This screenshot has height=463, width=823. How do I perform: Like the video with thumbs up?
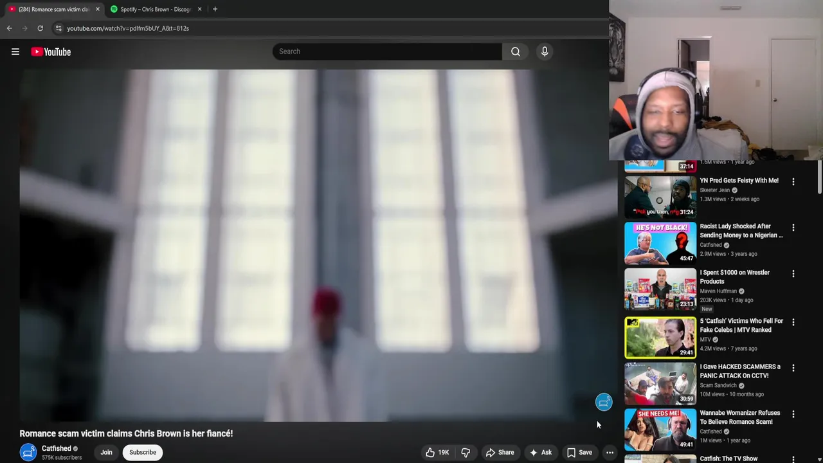437,453
